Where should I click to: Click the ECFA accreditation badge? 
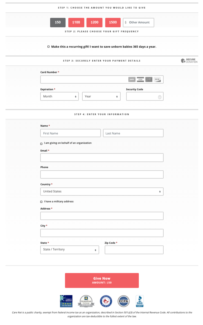(123, 301)
